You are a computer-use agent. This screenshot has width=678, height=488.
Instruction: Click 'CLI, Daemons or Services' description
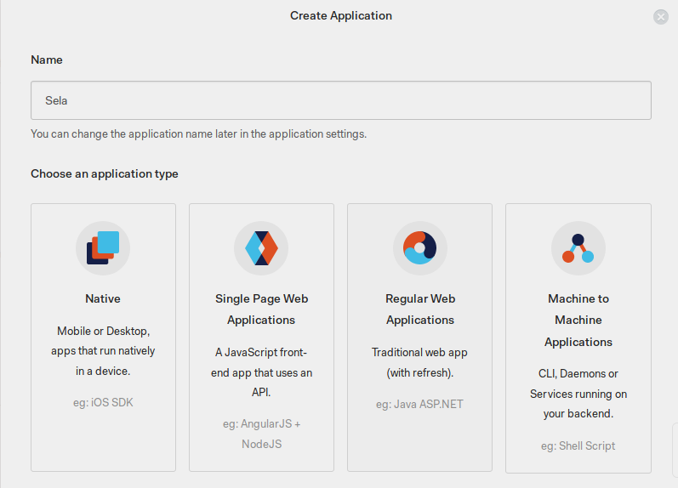click(x=578, y=394)
